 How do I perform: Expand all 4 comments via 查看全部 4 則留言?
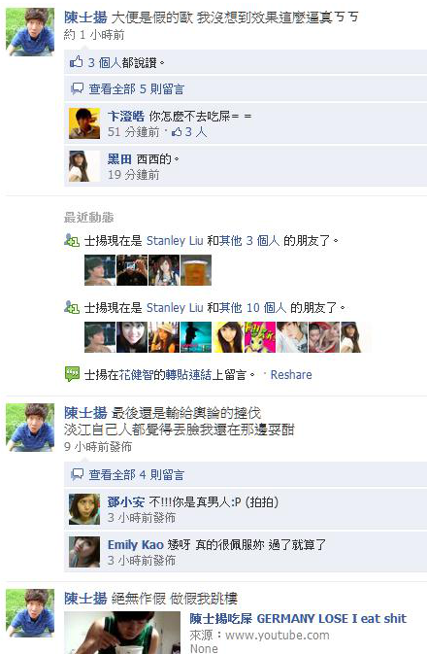[x=136, y=474]
